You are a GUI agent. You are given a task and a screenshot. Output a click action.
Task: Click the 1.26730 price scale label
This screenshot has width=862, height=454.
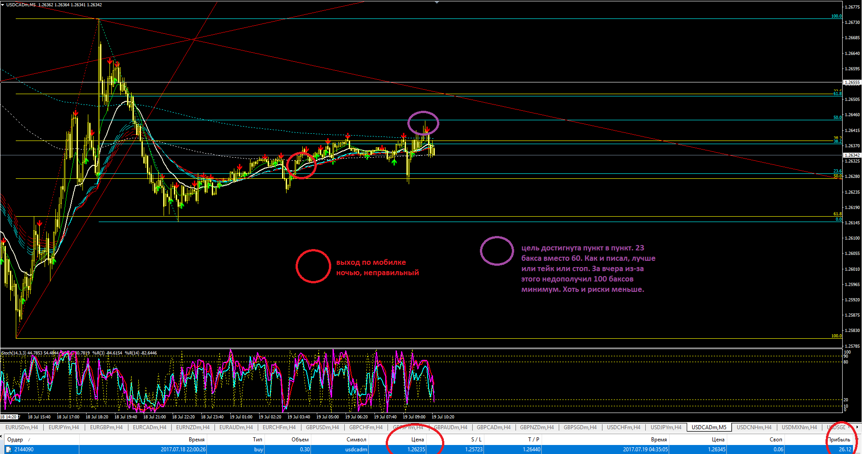click(852, 22)
